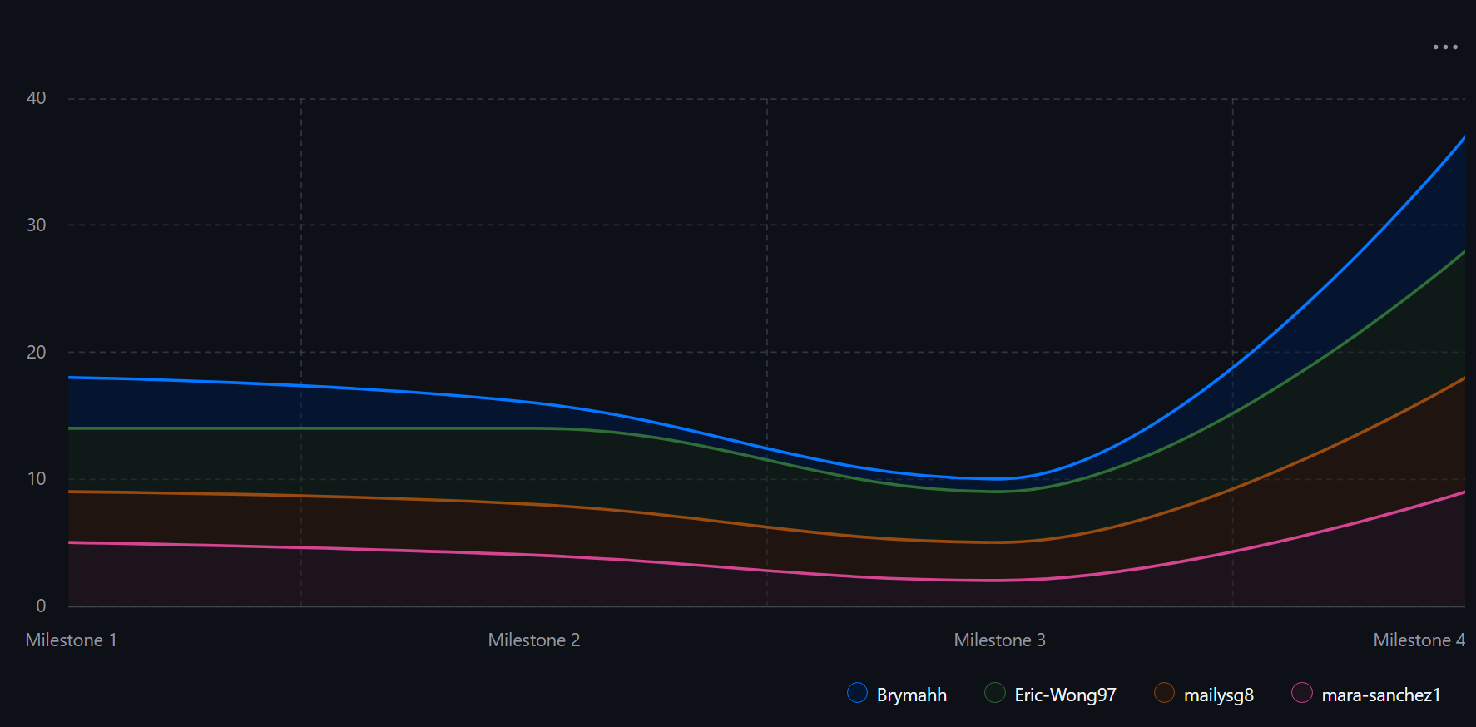The image size is (1476, 727).
Task: Click the 10 value on the y-axis
Action: [36, 478]
